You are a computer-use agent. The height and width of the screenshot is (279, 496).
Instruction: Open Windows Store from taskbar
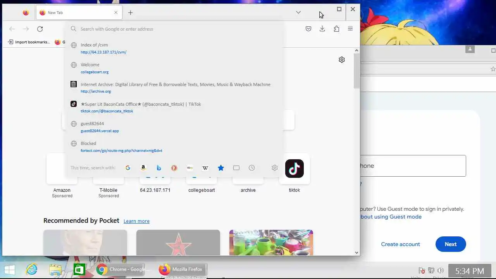tap(79, 270)
